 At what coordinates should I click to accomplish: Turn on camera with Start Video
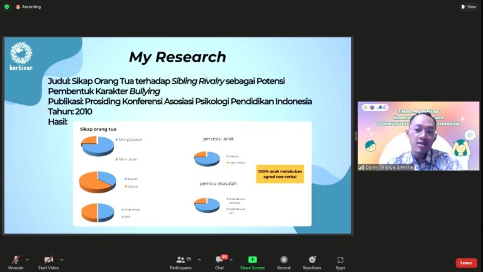pyautogui.click(x=48, y=261)
